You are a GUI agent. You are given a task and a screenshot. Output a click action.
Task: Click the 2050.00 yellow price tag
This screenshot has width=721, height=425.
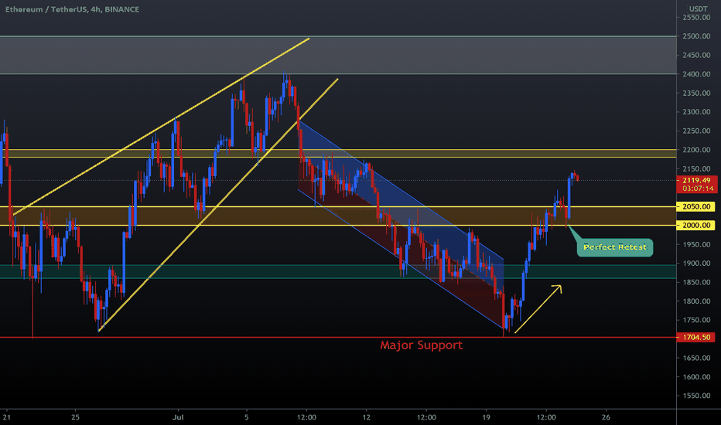pos(696,206)
